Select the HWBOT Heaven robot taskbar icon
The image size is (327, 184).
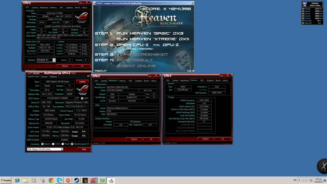[111, 180]
